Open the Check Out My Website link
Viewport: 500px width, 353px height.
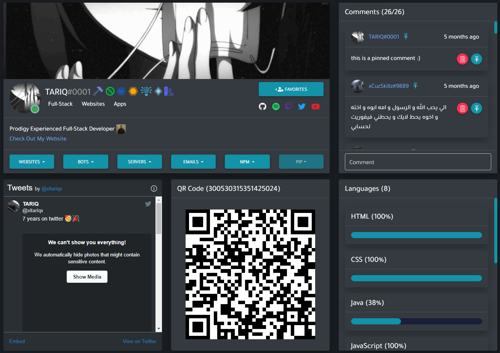click(38, 139)
